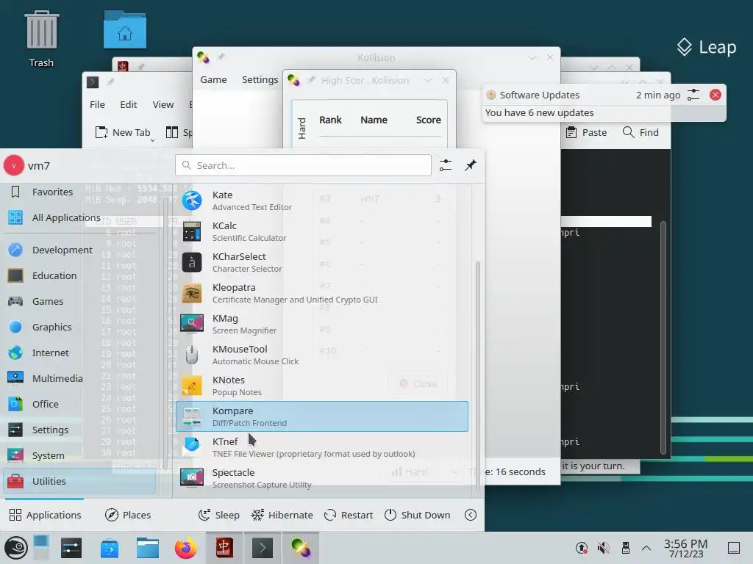
Task: Select Utilities category
Action: tap(79, 481)
